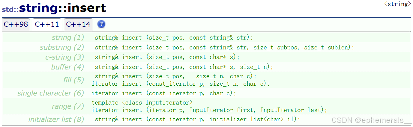
Task: Click the "buffer (4)" overload label
Action: (67, 67)
